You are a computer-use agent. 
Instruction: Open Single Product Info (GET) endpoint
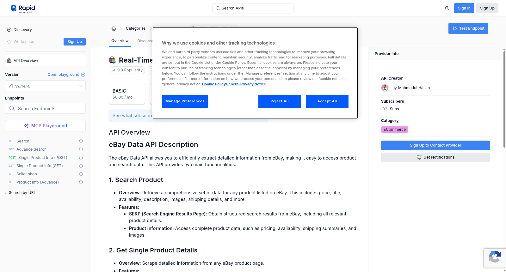[40, 166]
